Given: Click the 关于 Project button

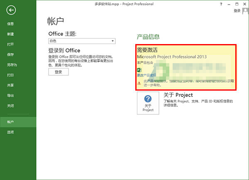Looking at the screenshot, I should coord(148,103).
